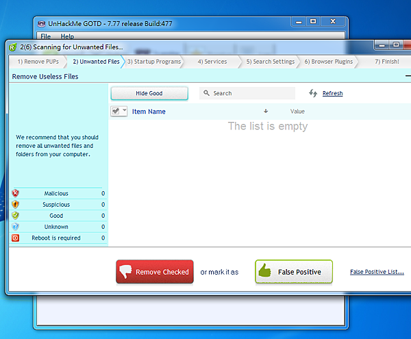Maximize the UnHackMe GOTD background window
Image resolution: width=411 pixels, height=339 pixels.
[x=313, y=21]
